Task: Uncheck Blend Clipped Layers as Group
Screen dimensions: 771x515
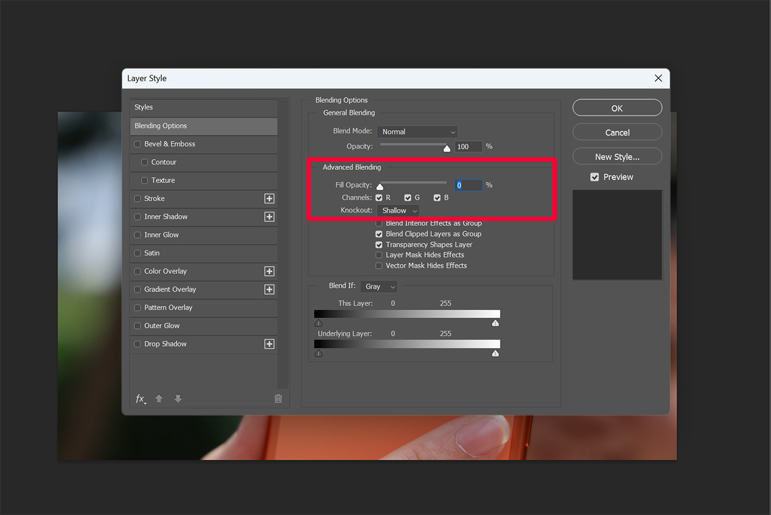Action: pos(378,234)
